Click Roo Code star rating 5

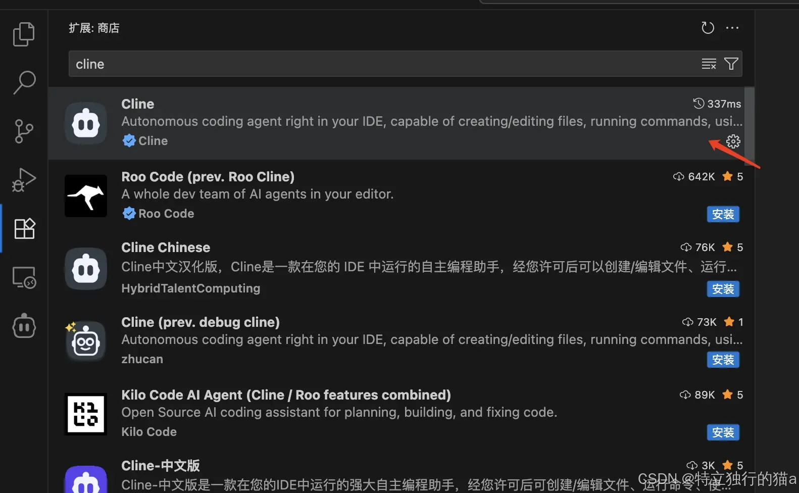[733, 176]
